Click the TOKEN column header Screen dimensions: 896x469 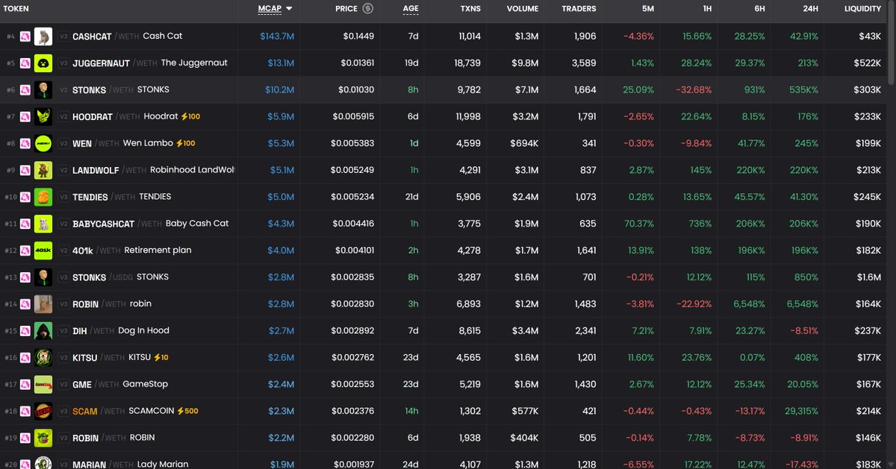tap(16, 9)
